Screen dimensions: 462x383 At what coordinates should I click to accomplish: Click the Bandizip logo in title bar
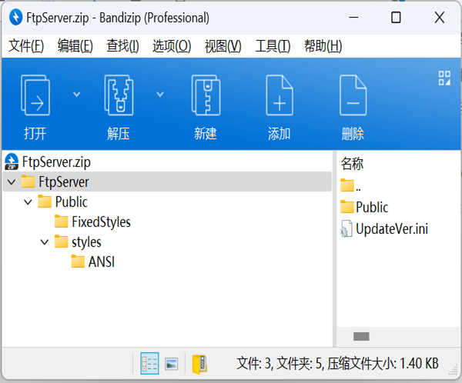(x=16, y=17)
